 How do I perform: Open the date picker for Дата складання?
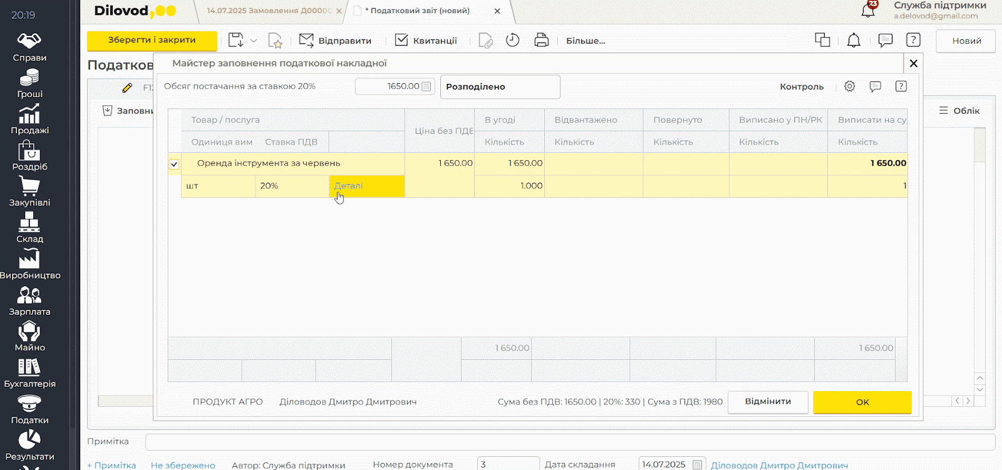(697, 464)
